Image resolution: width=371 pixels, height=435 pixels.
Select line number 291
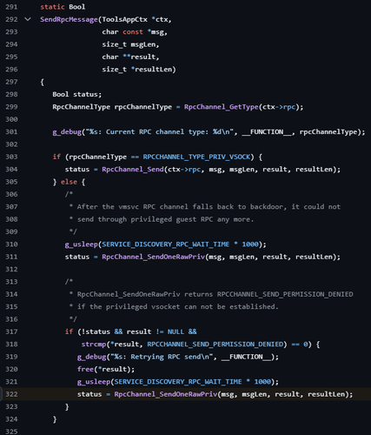click(x=11, y=7)
